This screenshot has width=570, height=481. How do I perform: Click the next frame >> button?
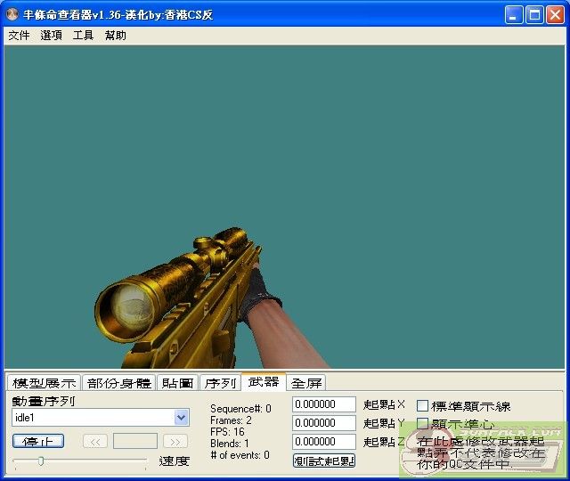pyautogui.click(x=175, y=441)
